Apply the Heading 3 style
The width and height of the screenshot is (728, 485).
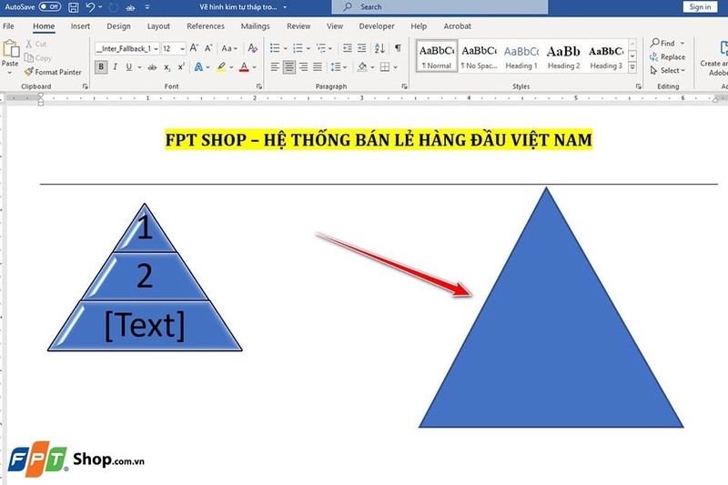coord(606,56)
